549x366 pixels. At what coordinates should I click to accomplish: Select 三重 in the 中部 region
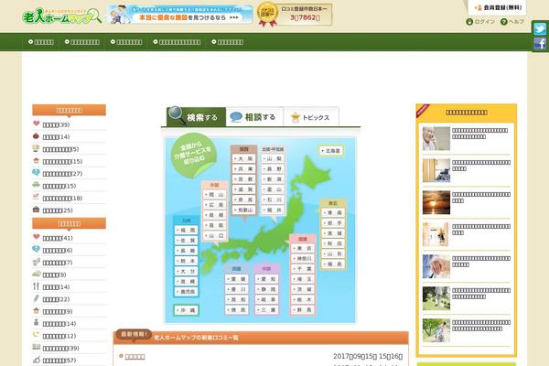(x=267, y=310)
